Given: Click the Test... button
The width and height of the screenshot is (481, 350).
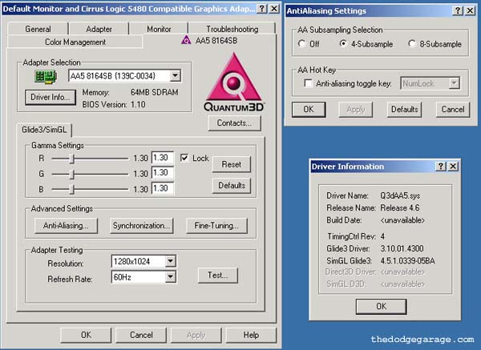Looking at the screenshot, I should tap(218, 276).
